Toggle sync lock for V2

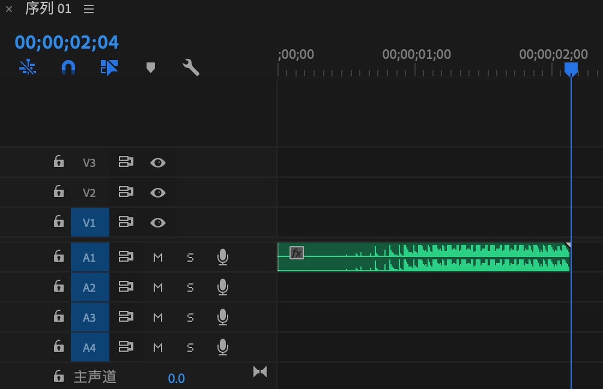click(x=126, y=192)
